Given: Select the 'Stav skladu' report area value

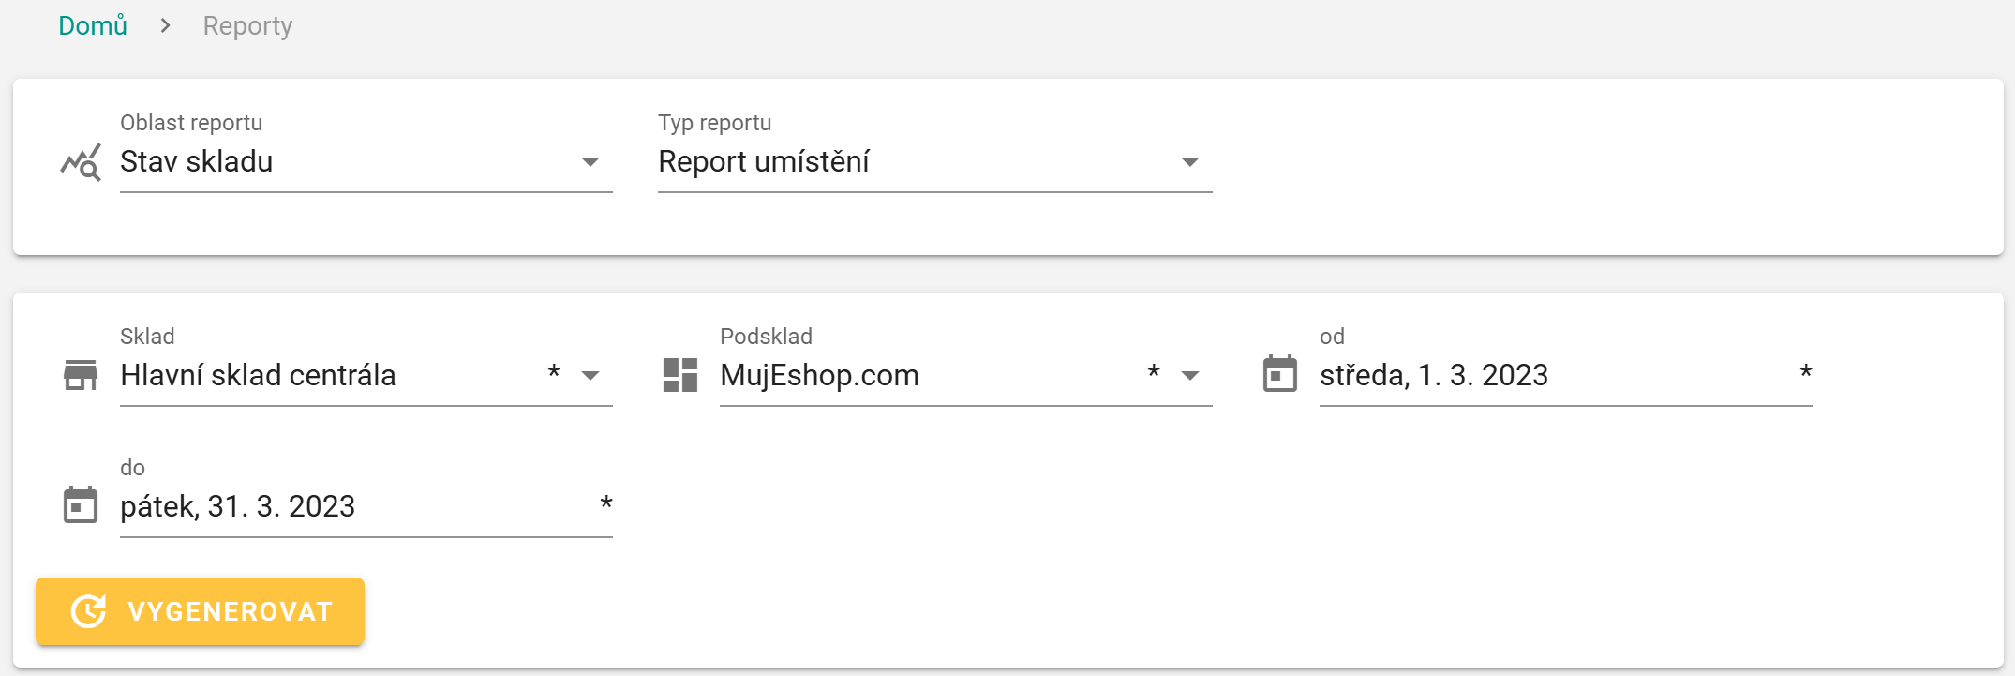Looking at the screenshot, I should point(197,161).
